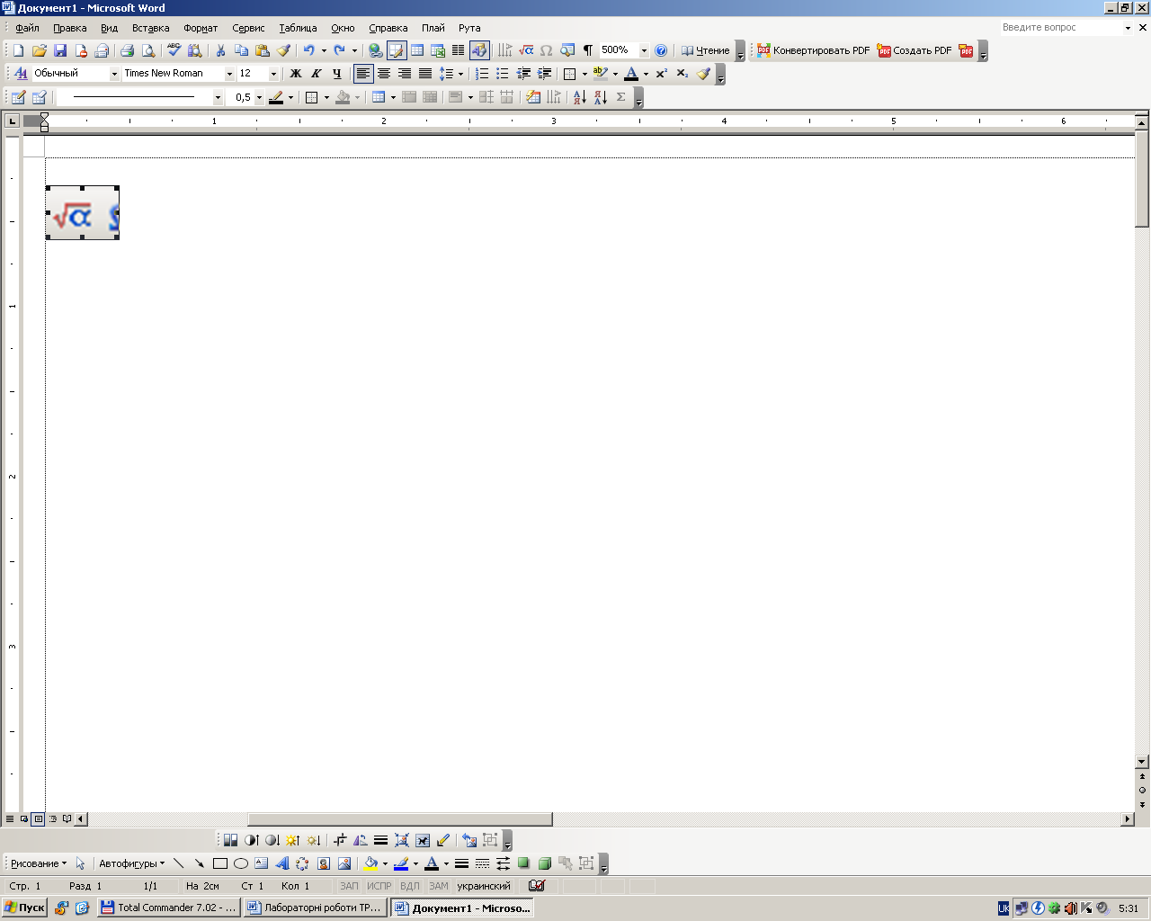Screen dimensions: 1151x921
Task: Toggle numbered list
Action: click(x=482, y=74)
